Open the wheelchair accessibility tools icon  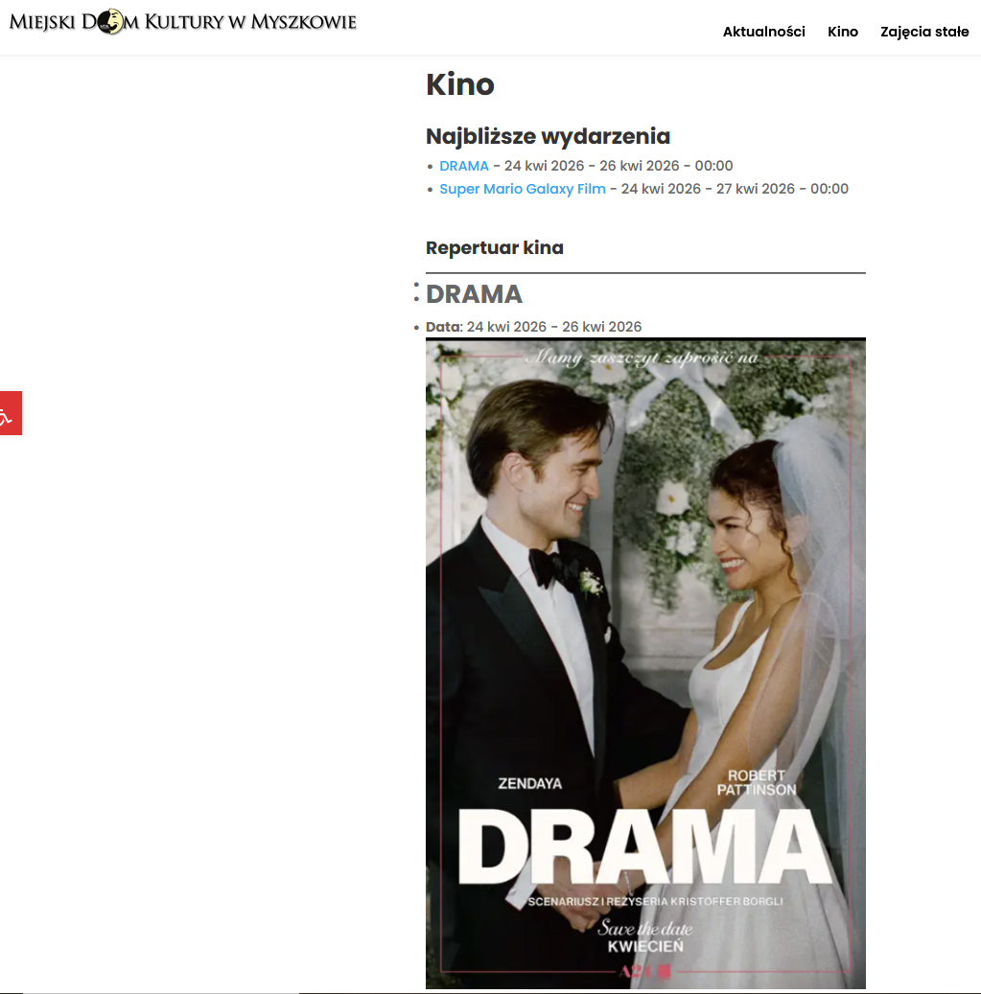pyautogui.click(x=9, y=414)
